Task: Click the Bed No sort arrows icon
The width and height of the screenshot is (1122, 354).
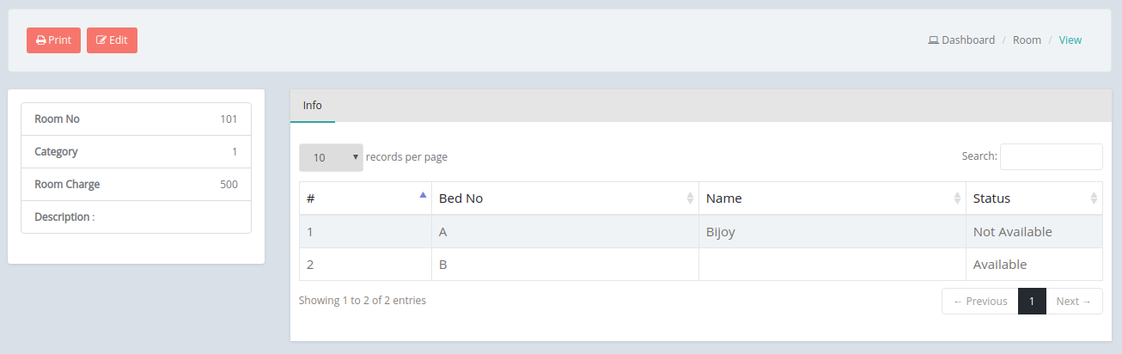Action: [690, 198]
